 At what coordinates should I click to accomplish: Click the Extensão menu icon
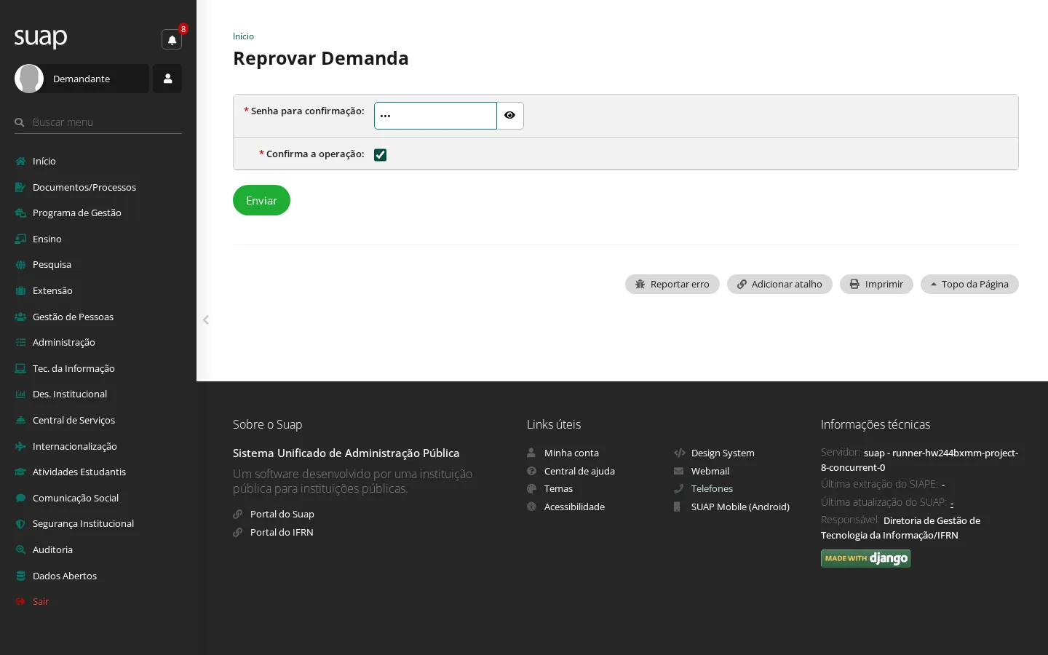click(x=20, y=290)
